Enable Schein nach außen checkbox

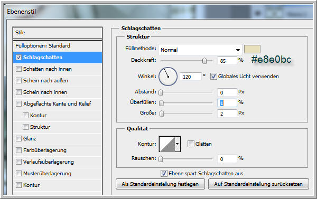(x=18, y=80)
